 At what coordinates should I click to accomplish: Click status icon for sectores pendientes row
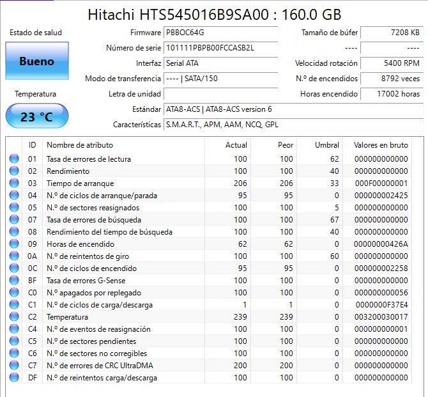(x=14, y=341)
